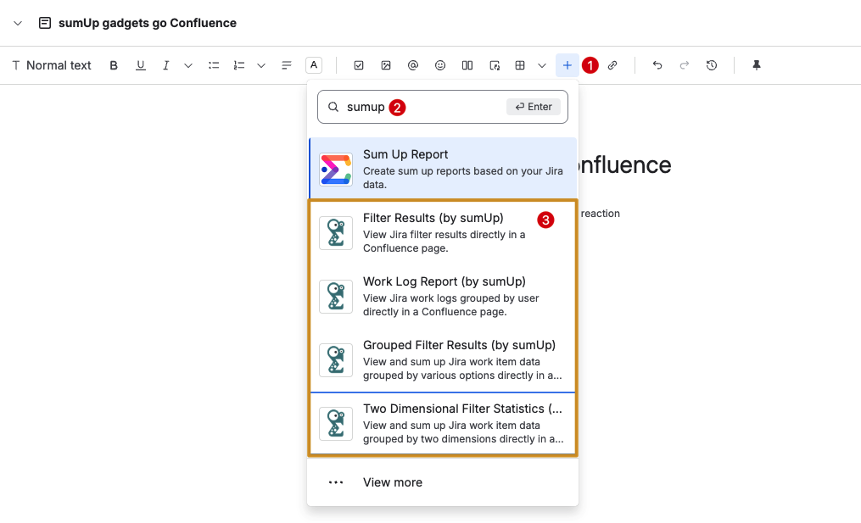Pin the toolbar with pushpin icon

click(757, 65)
